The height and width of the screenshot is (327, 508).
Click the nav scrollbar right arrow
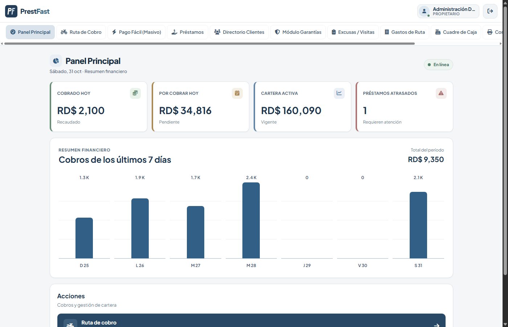pos(501,44)
